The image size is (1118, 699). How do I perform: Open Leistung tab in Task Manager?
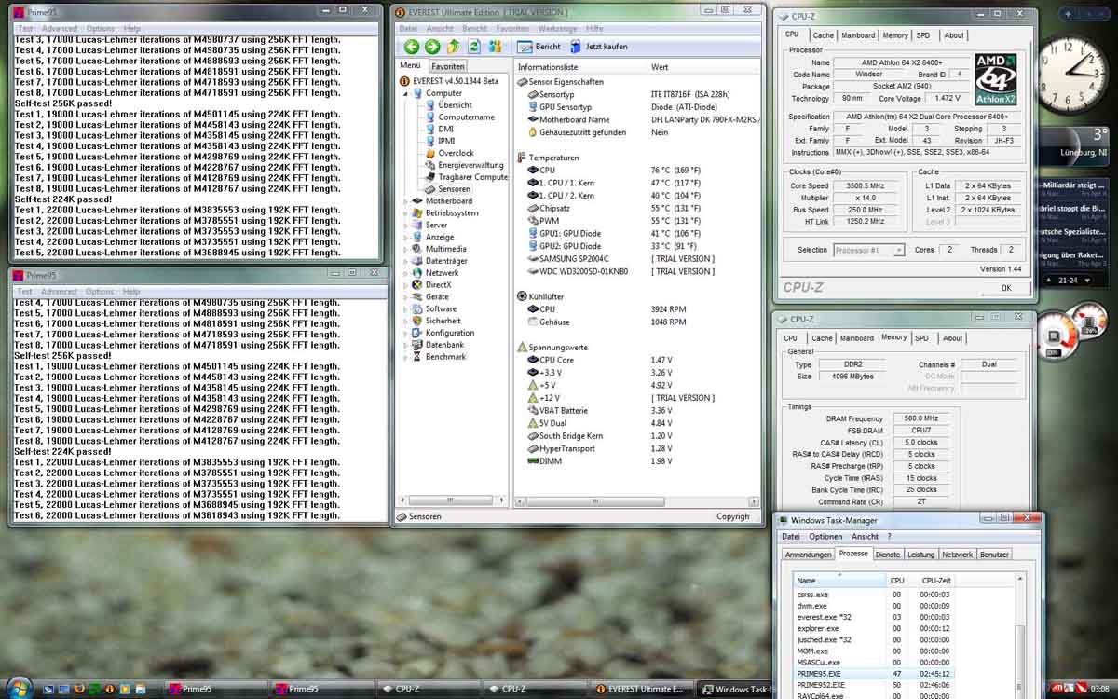click(x=920, y=555)
